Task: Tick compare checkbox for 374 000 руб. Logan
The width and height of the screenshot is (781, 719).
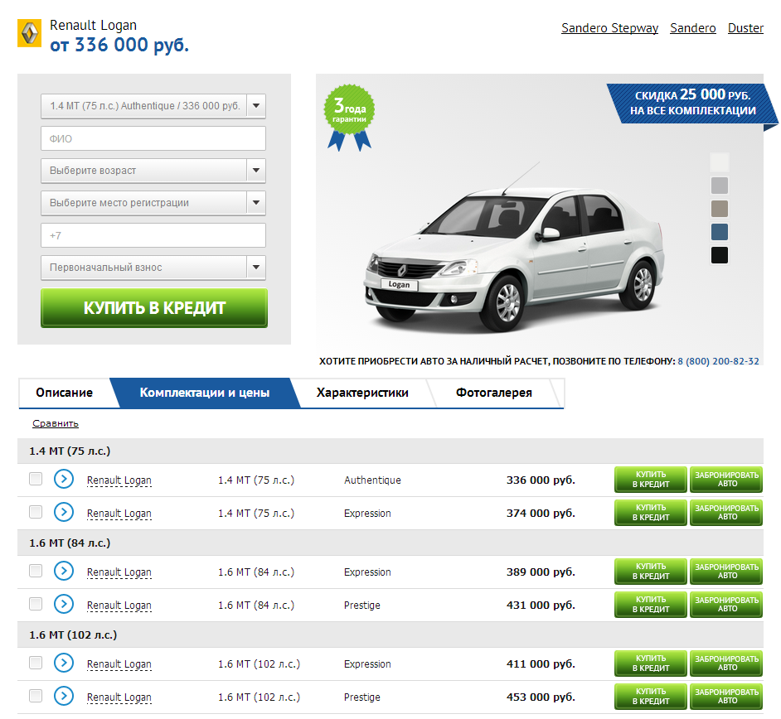Action: tap(36, 512)
